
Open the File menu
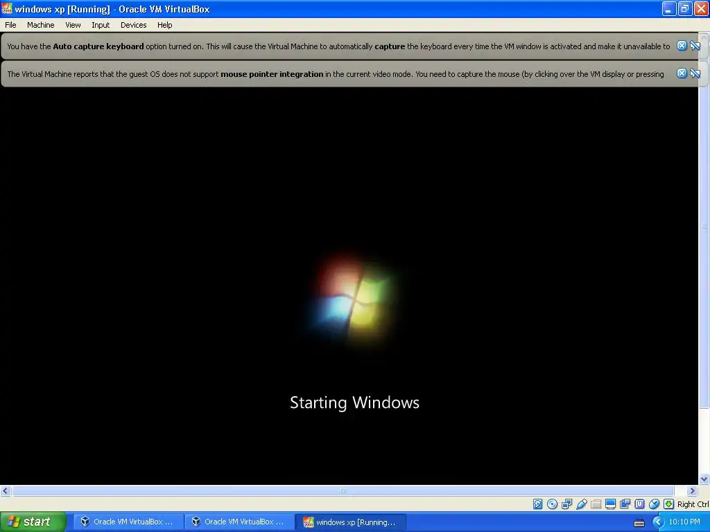point(10,25)
